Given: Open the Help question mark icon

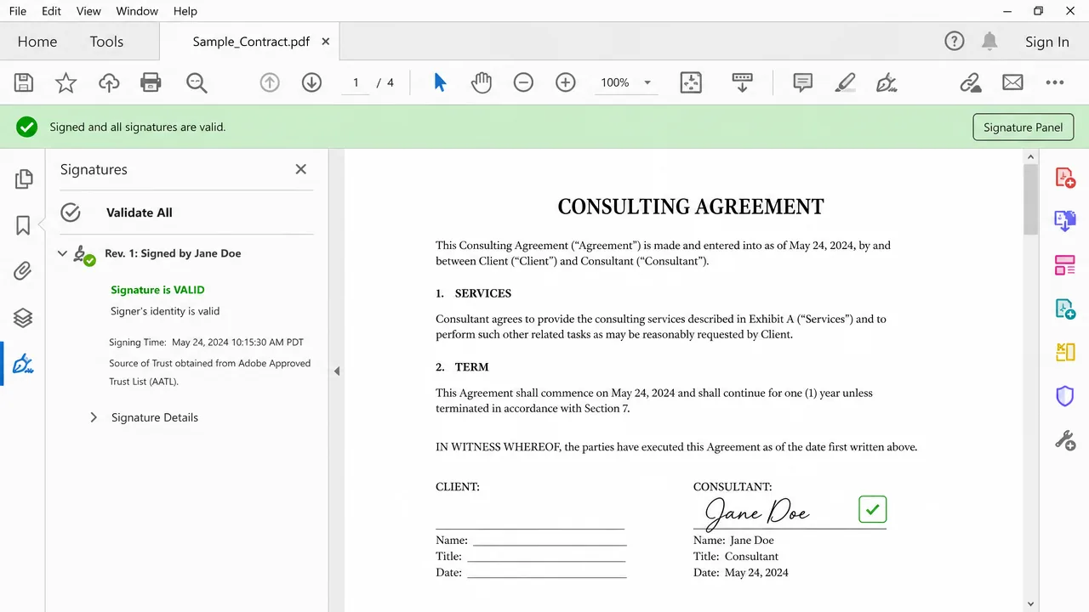Looking at the screenshot, I should click(x=955, y=41).
